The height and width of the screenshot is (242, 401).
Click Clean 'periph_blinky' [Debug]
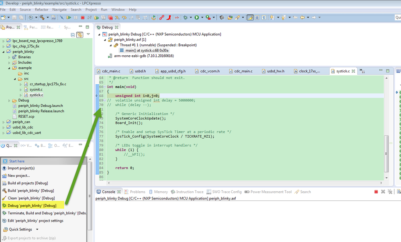(28, 198)
